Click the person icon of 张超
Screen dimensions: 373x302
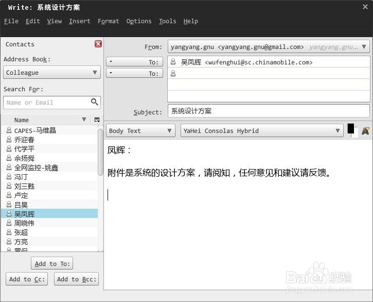(9, 232)
